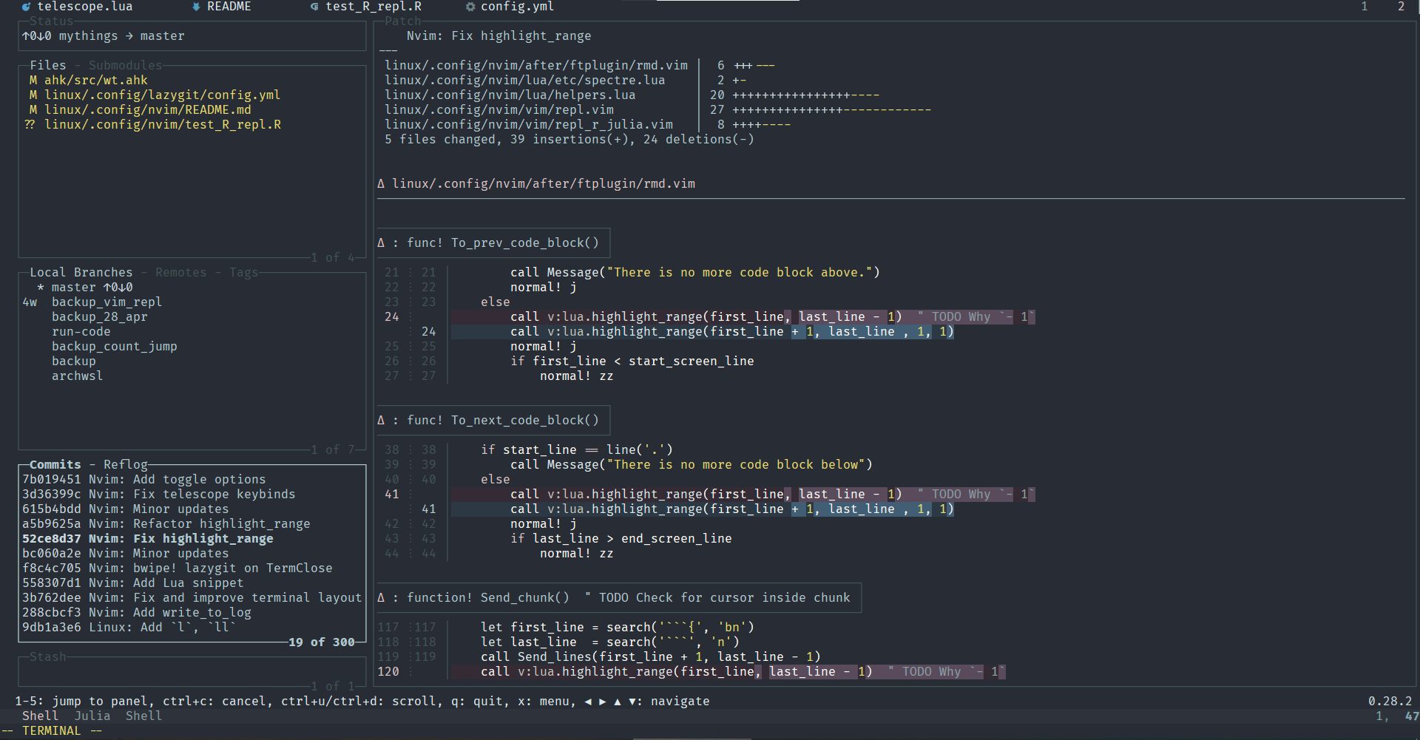Select commit 615b4bdd Minor updates

(x=192, y=509)
